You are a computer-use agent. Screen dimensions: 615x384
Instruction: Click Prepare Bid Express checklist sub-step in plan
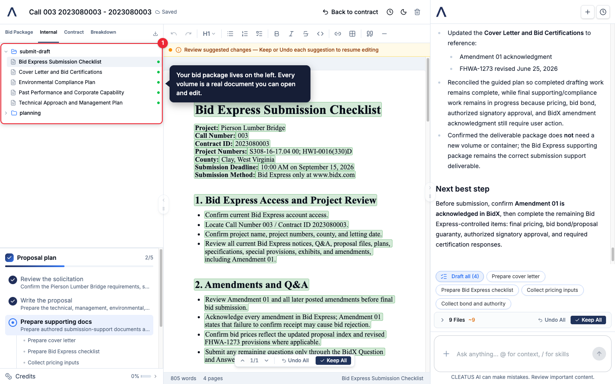tap(64, 352)
